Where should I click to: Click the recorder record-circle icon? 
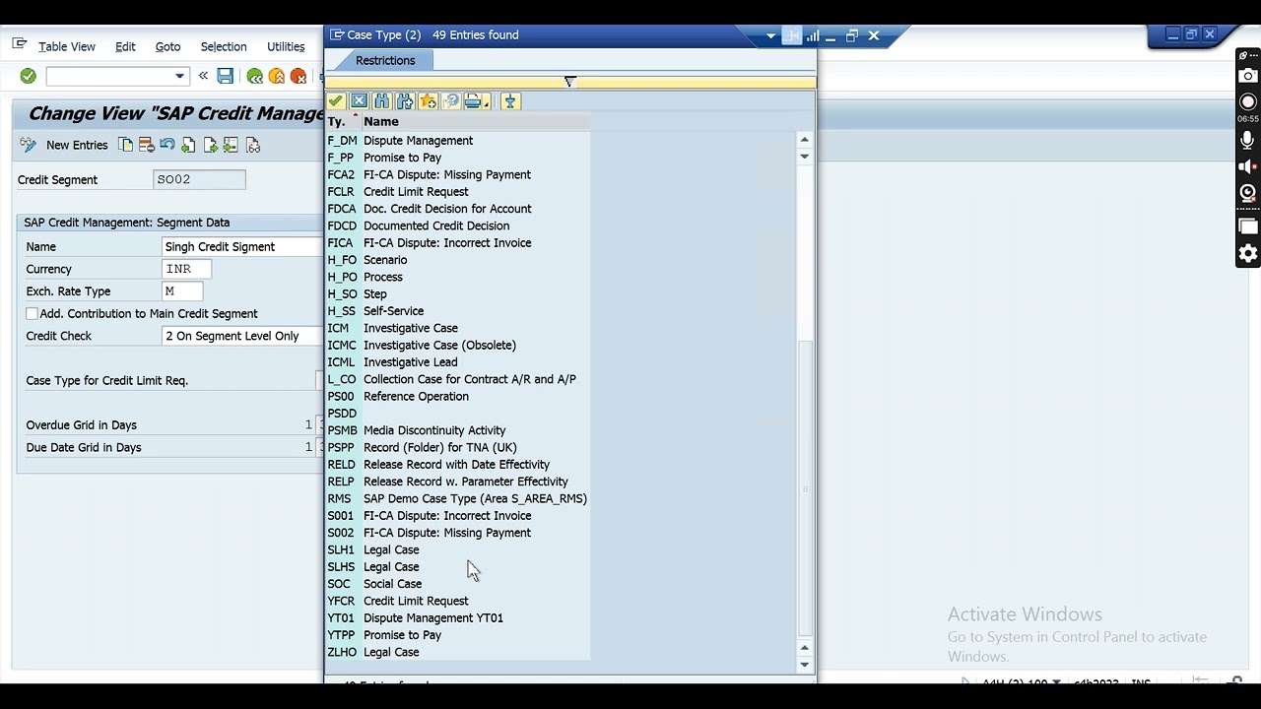[1248, 102]
